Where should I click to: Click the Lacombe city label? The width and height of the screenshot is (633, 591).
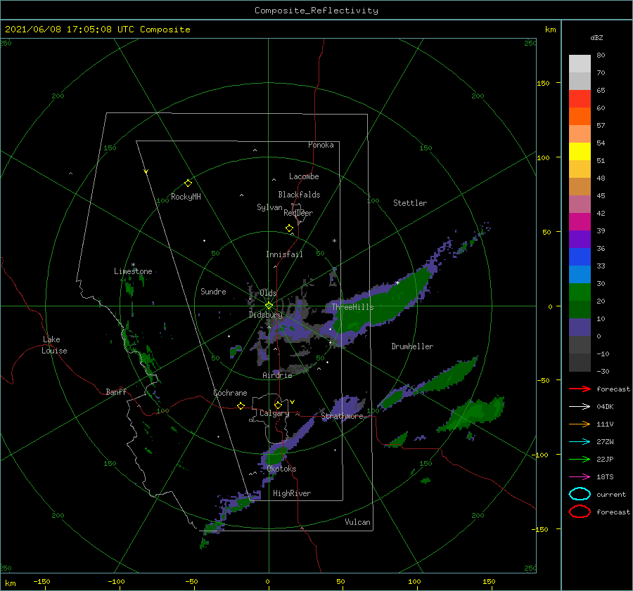pos(304,176)
